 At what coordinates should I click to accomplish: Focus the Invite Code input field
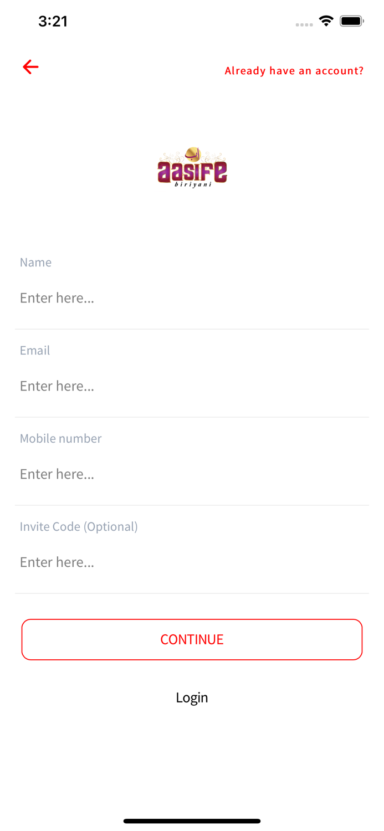click(192, 562)
